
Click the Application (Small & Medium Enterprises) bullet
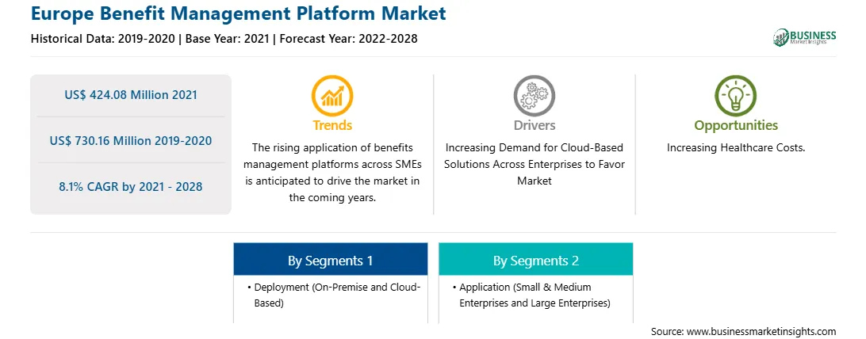534,295
